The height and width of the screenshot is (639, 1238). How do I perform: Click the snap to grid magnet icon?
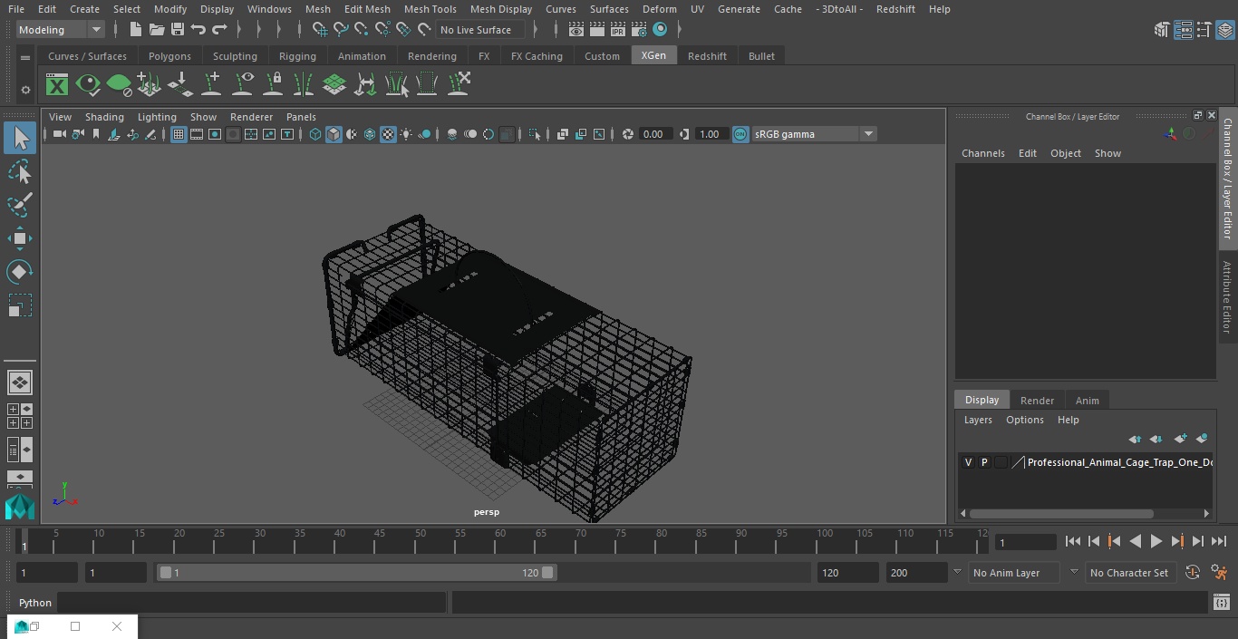click(x=319, y=30)
